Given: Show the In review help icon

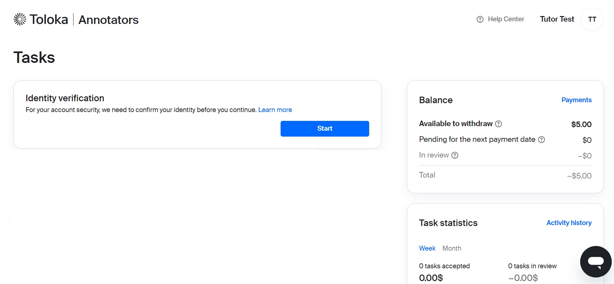Looking at the screenshot, I should point(455,155).
